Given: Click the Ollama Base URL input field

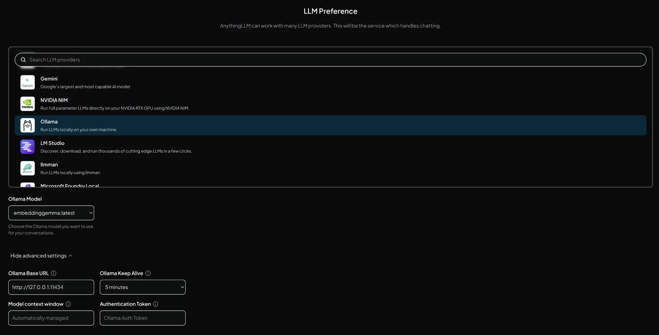Looking at the screenshot, I should coord(51,287).
